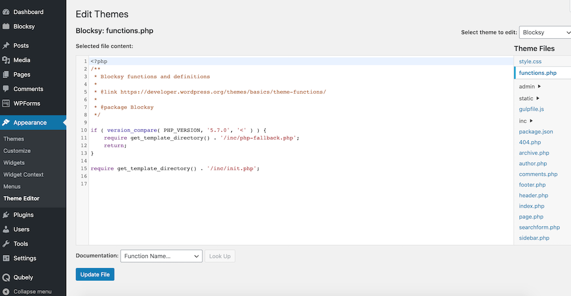Go to Widgets submenu
The width and height of the screenshot is (571, 296).
tap(14, 163)
